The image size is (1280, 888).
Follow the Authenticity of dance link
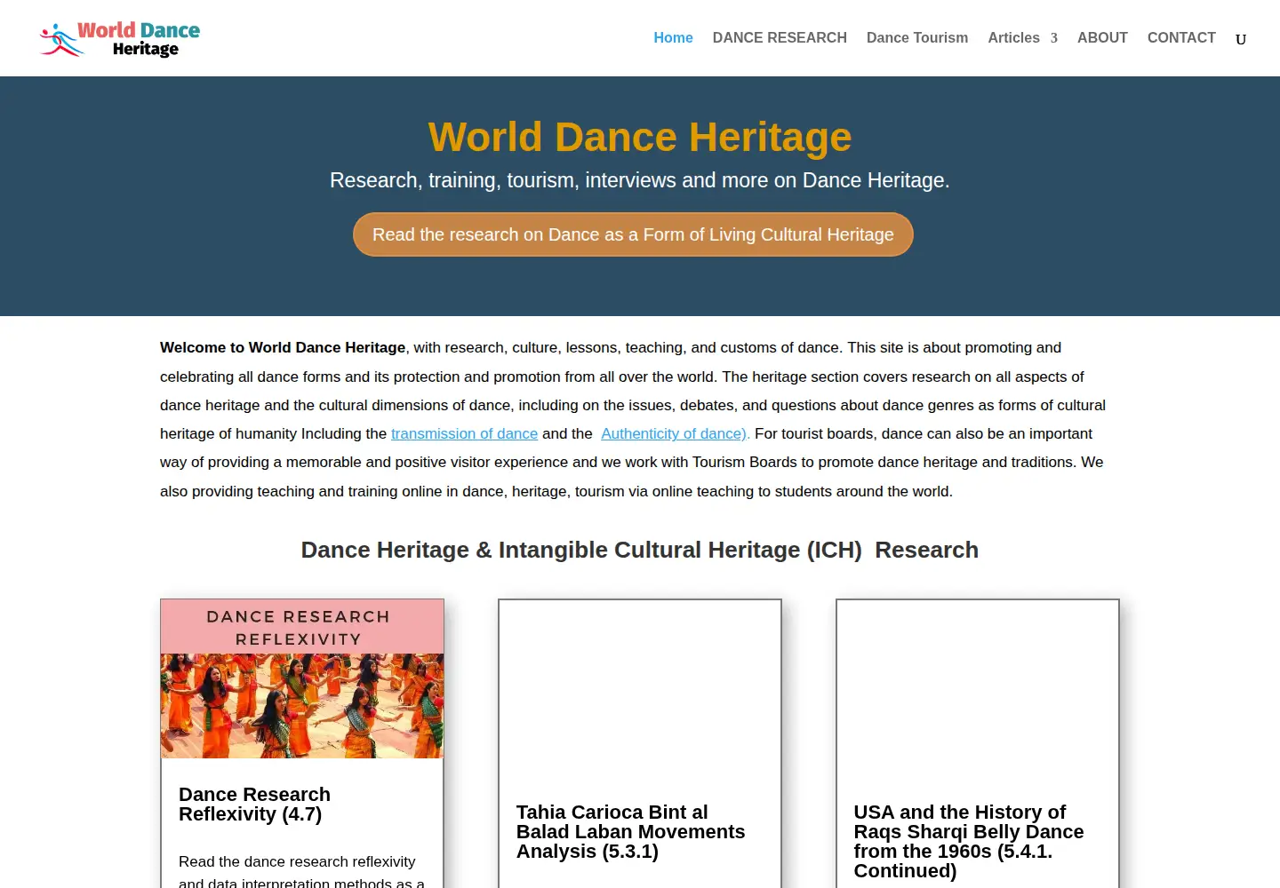click(676, 433)
